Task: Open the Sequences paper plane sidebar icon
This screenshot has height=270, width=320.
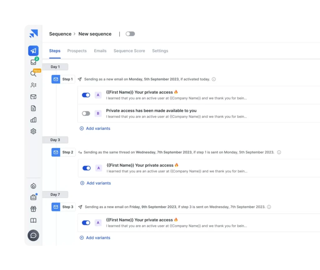Action: [x=33, y=51]
